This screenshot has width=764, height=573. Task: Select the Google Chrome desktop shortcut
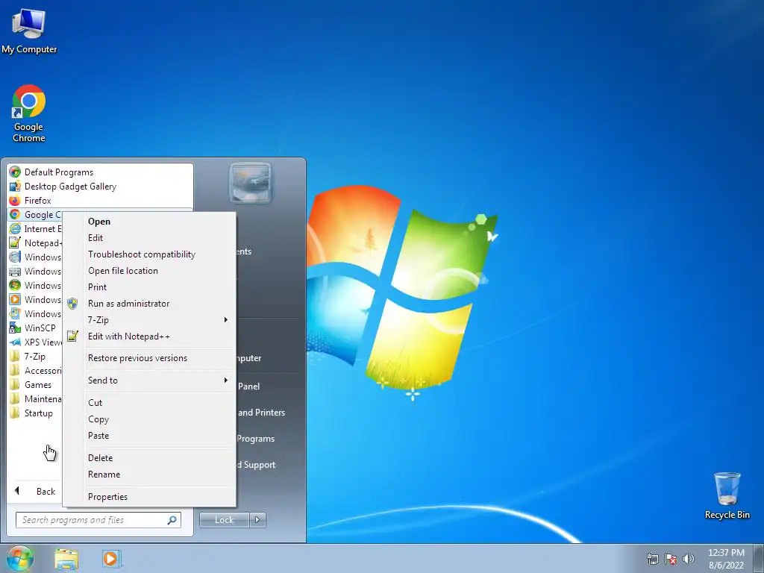(x=29, y=113)
